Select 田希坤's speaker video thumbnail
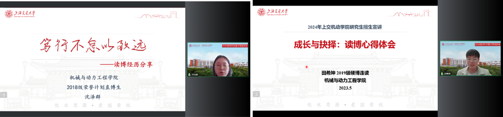503x117 pixels. pyautogui.click(x=470, y=59)
